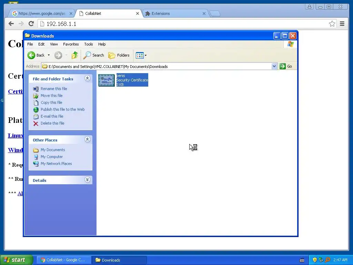Image resolution: width=353 pixels, height=265 pixels.
Task: Open the View menu
Action: coord(54,44)
